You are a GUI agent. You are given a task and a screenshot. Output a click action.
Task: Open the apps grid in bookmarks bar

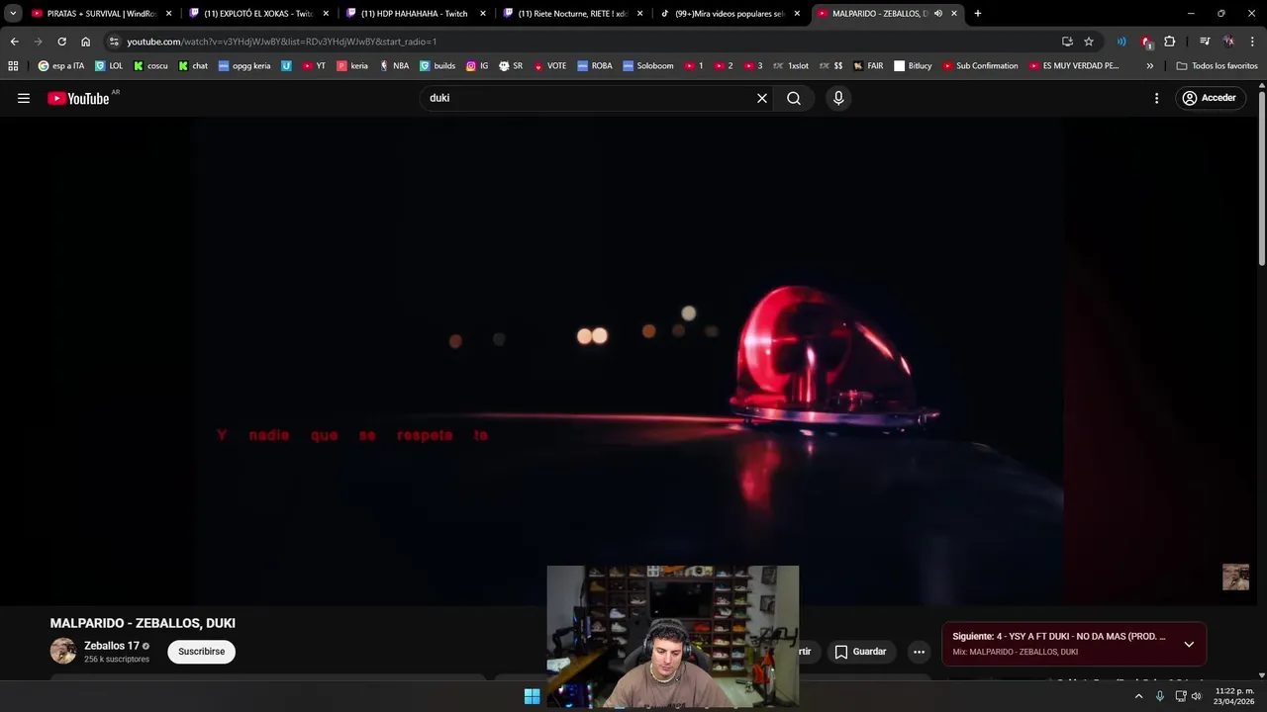(13, 66)
